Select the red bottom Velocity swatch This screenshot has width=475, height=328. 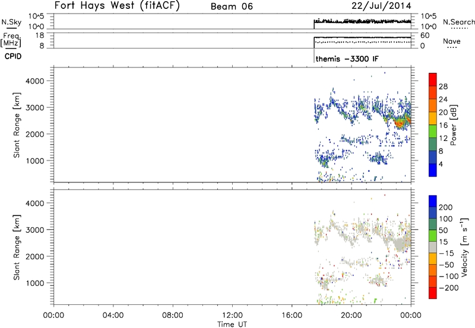(433, 293)
